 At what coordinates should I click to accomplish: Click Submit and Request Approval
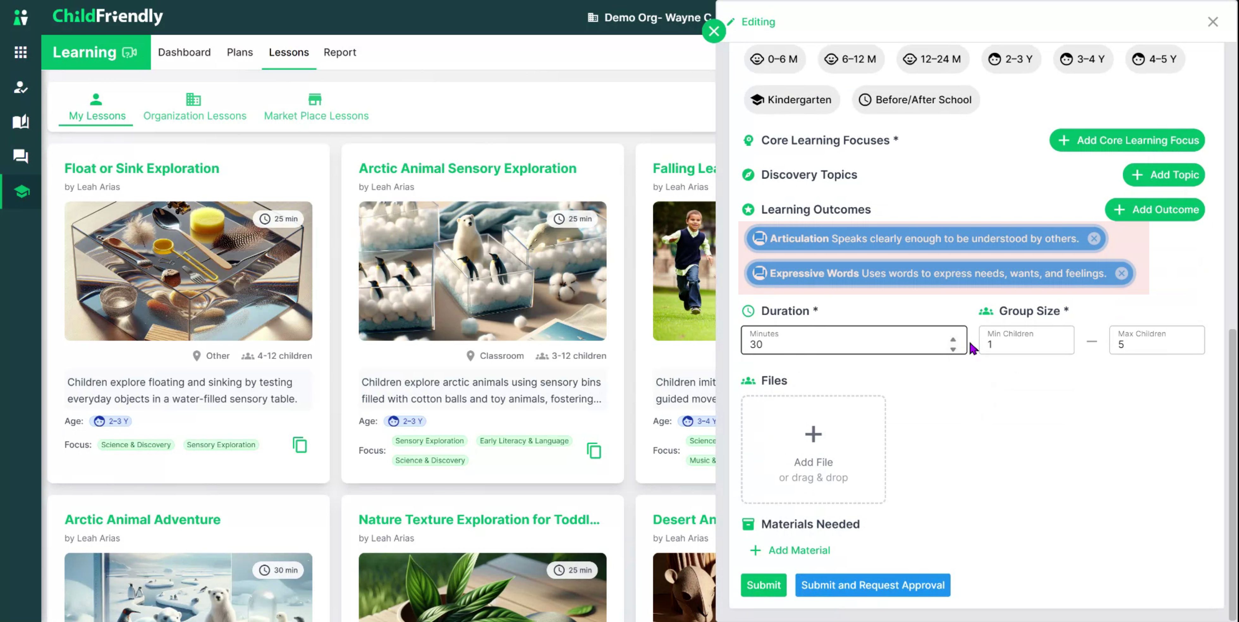pyautogui.click(x=872, y=585)
